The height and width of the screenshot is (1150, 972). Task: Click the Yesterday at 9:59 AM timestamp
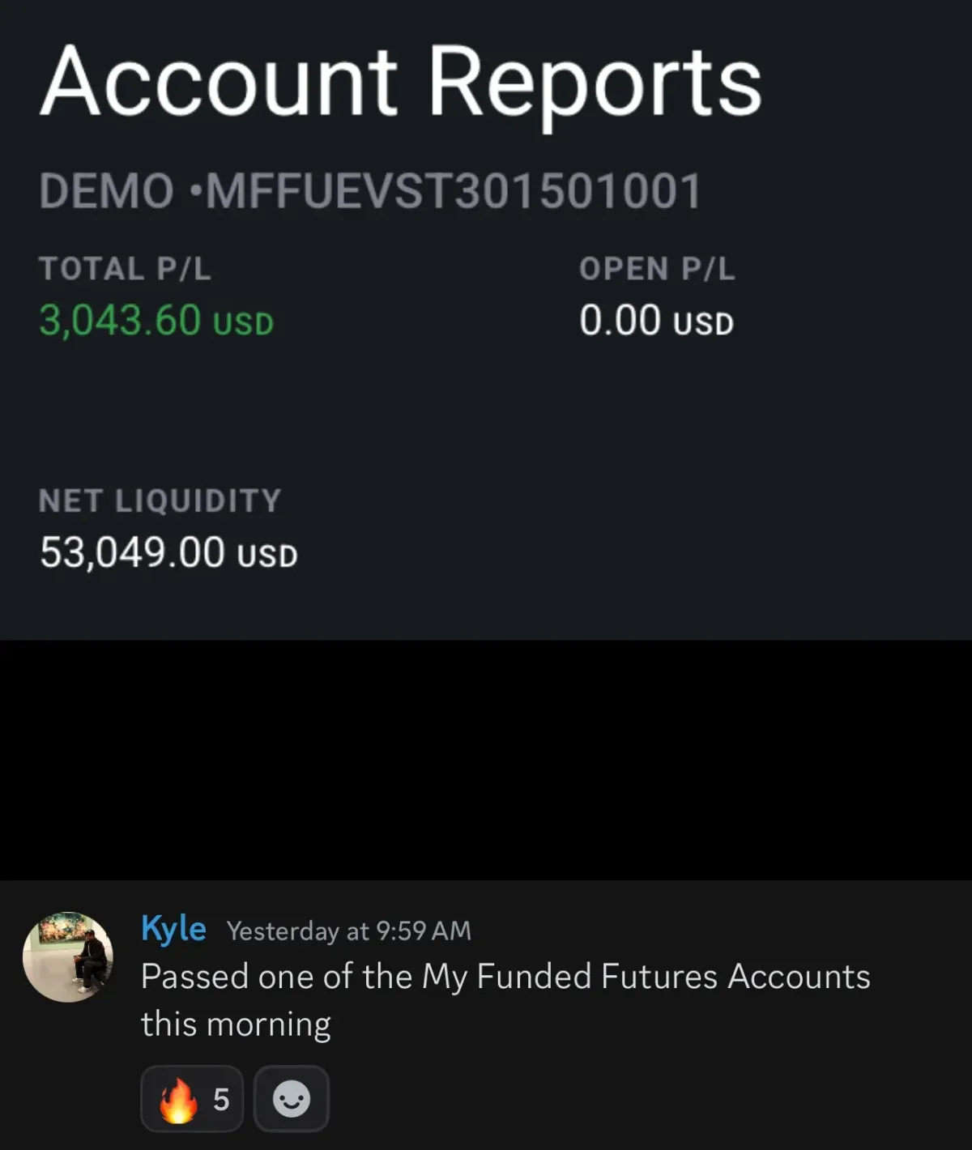pyautogui.click(x=348, y=931)
